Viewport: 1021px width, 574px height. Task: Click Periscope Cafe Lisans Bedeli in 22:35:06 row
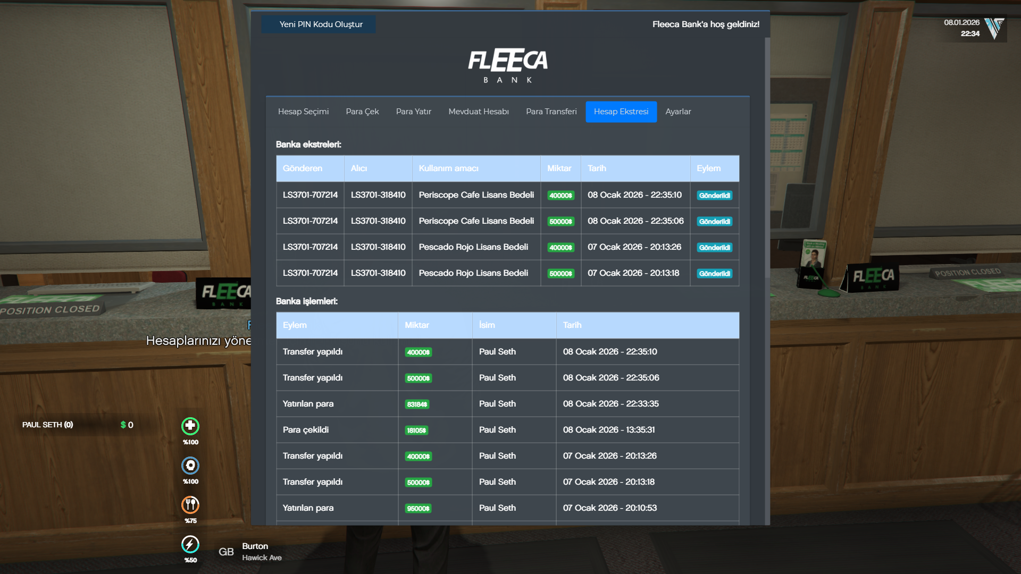[476, 221]
